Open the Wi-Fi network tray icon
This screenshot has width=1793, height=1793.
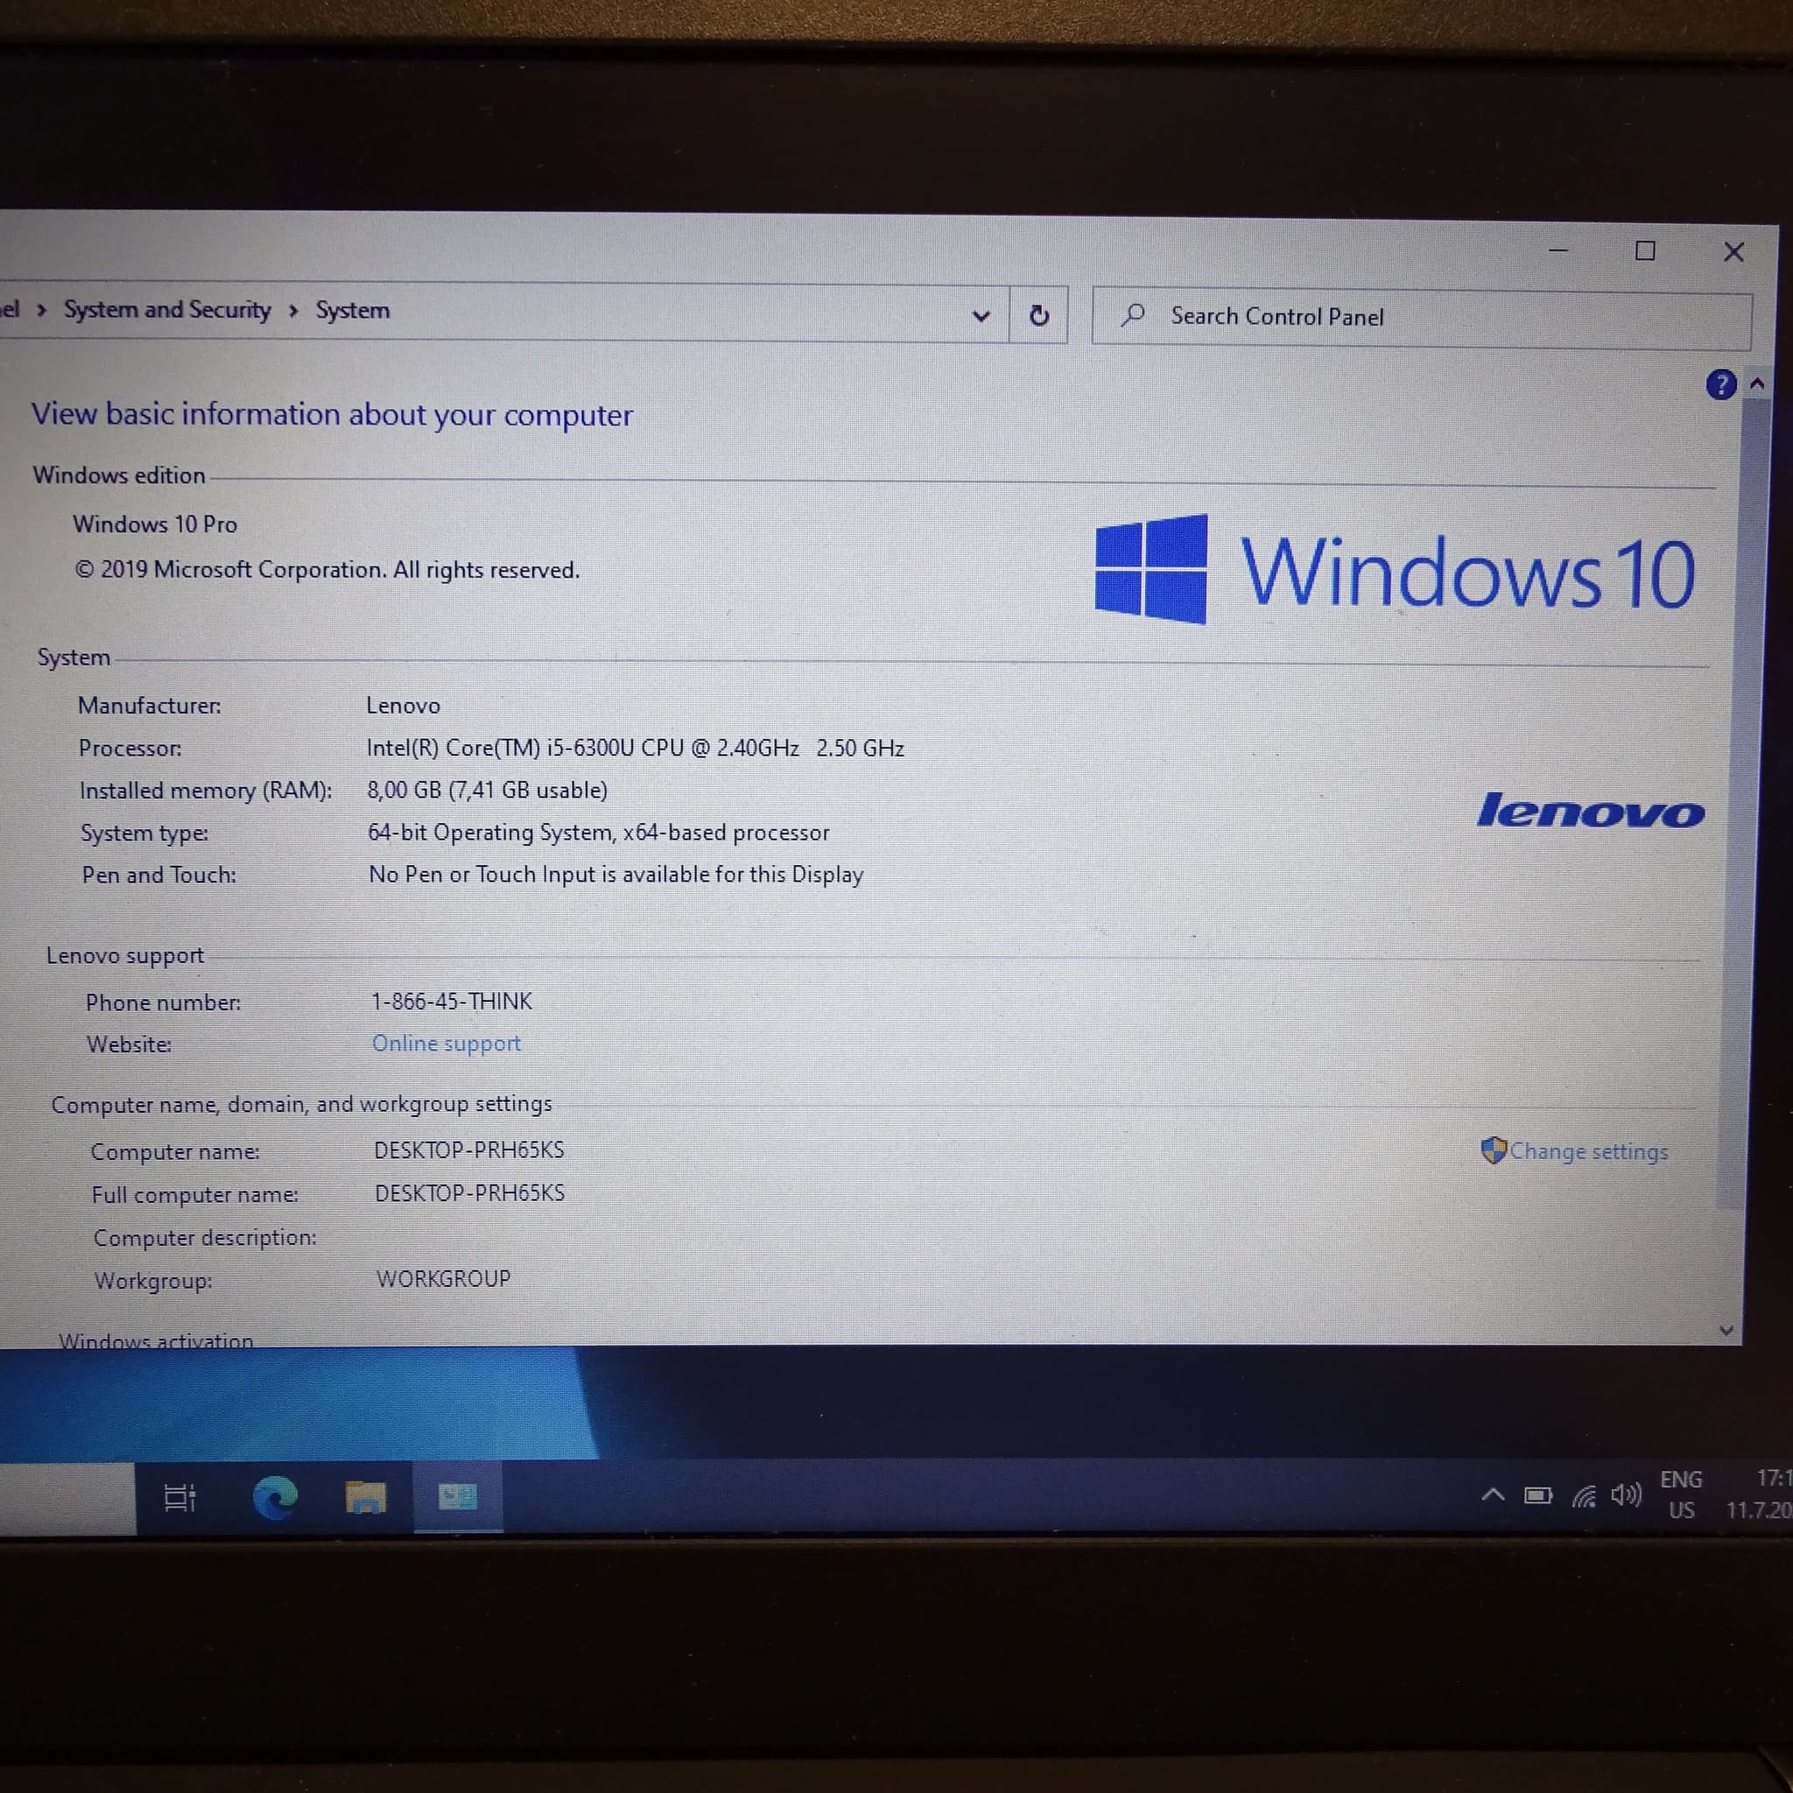point(1584,1496)
